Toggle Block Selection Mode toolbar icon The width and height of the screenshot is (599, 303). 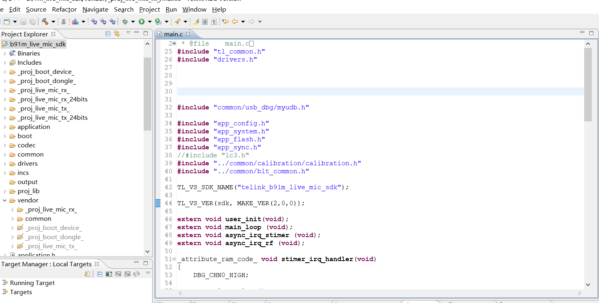(x=205, y=22)
